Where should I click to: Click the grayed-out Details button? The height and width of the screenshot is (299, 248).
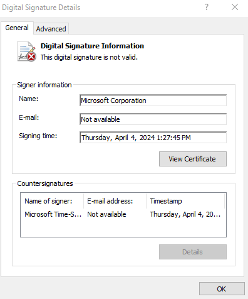pos(193,252)
